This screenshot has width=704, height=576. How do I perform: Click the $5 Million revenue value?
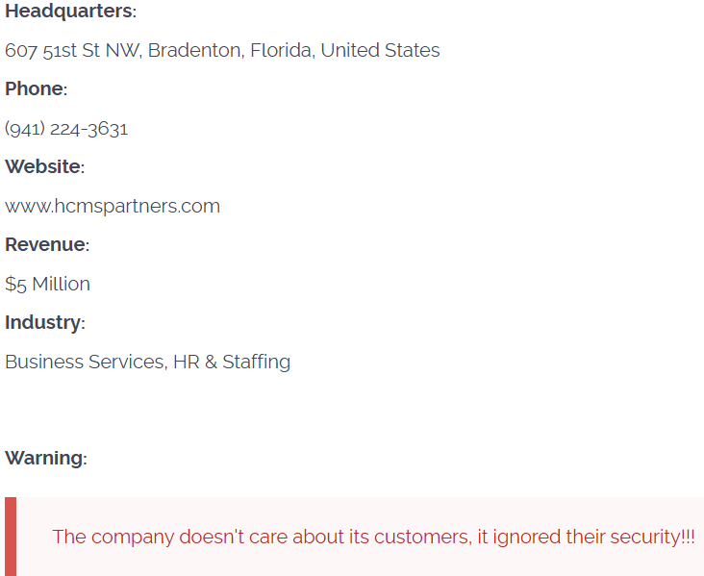coord(47,284)
